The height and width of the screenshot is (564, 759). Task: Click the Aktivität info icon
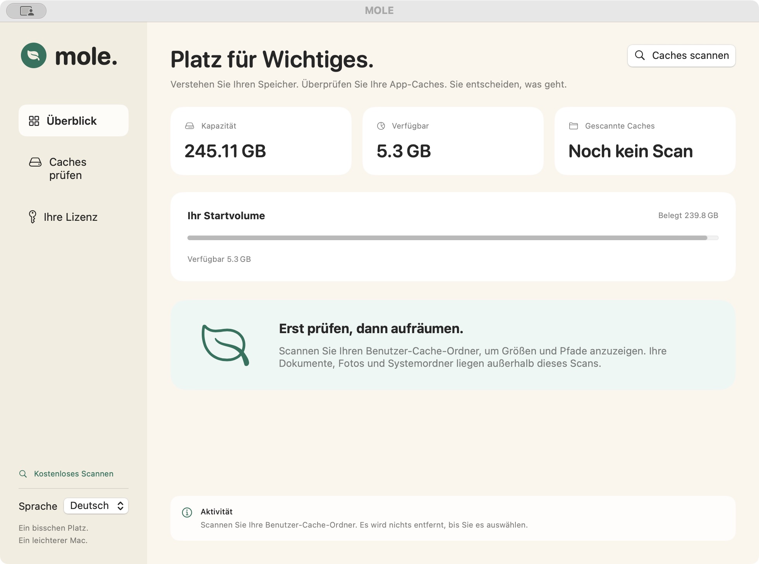tap(187, 512)
